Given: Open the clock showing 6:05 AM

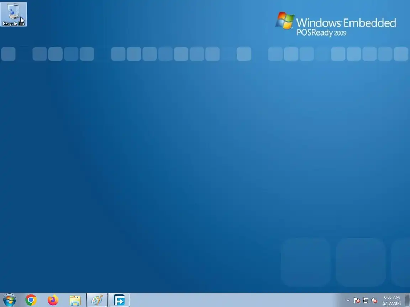Looking at the screenshot, I should pos(392,300).
